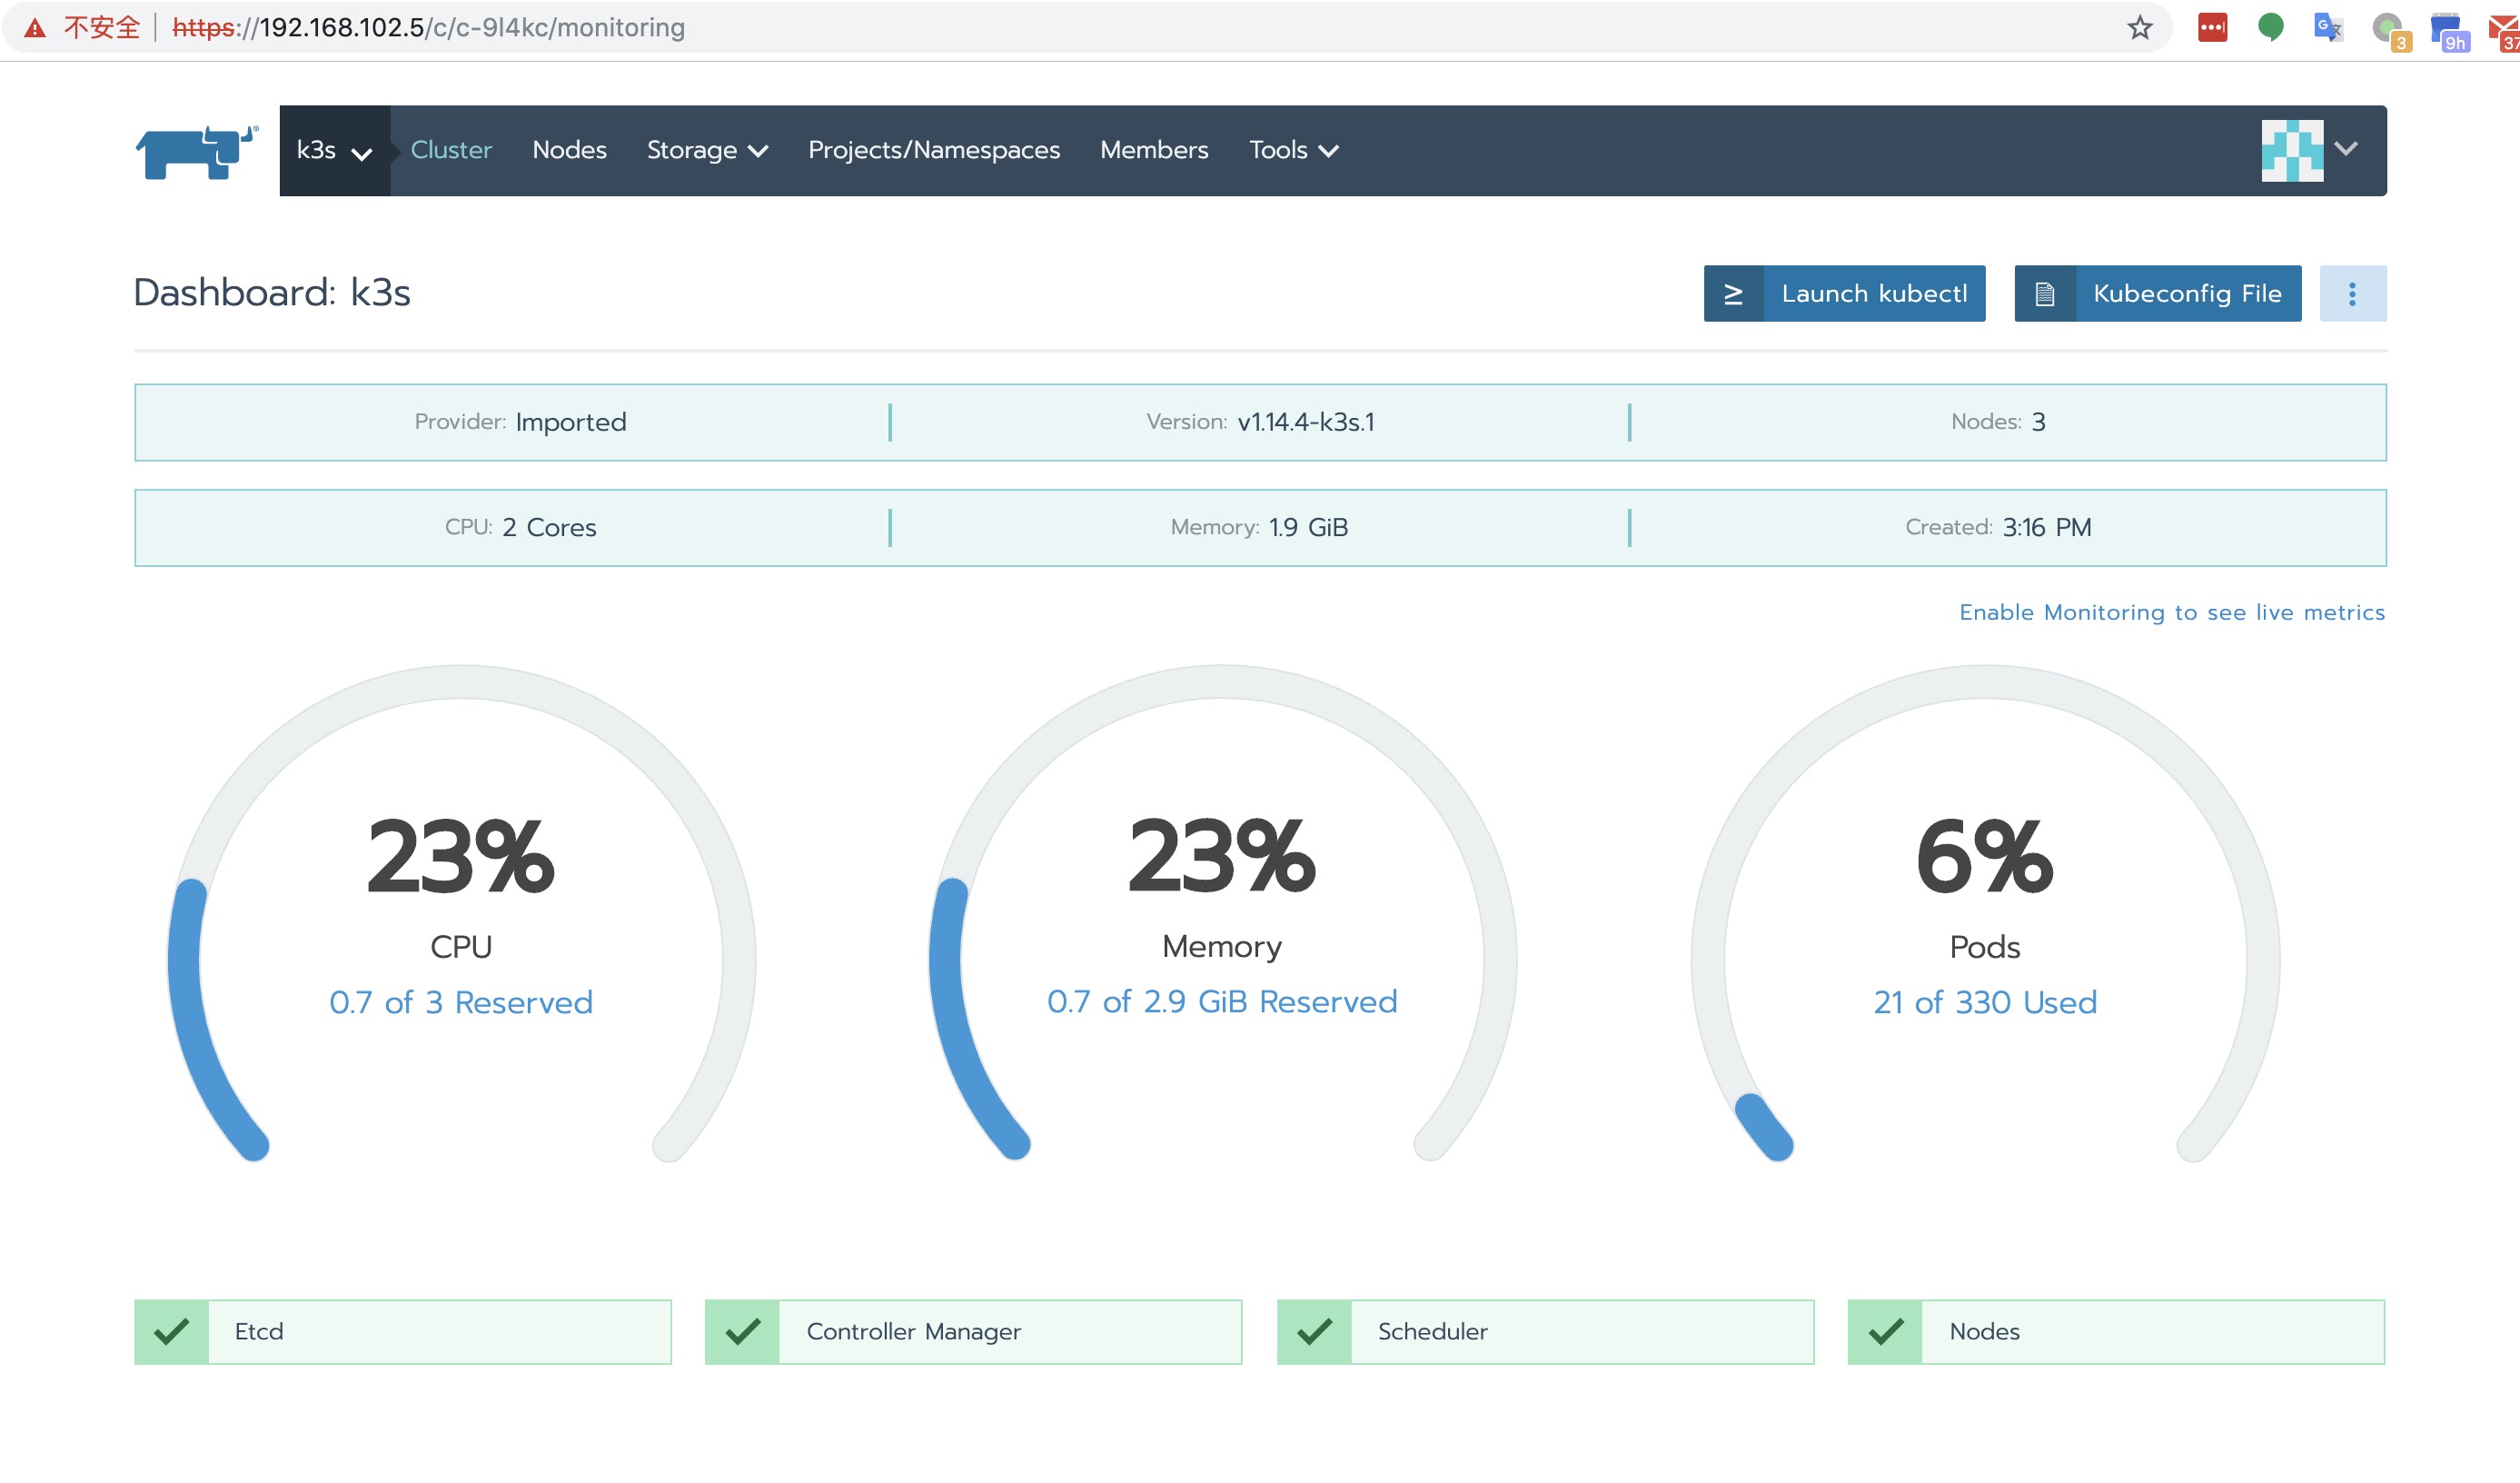Screen dimensions: 2520x1483
Task: Click the CPU reserved gauge
Action: pos(461,920)
